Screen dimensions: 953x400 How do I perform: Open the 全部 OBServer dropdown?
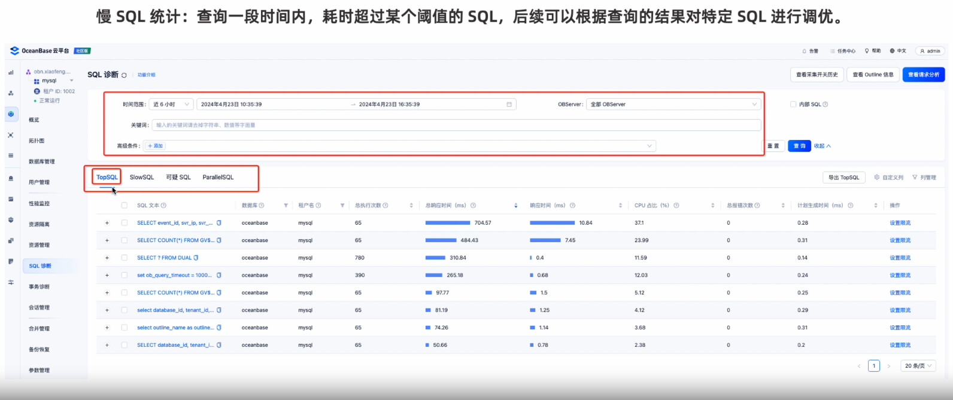673,104
